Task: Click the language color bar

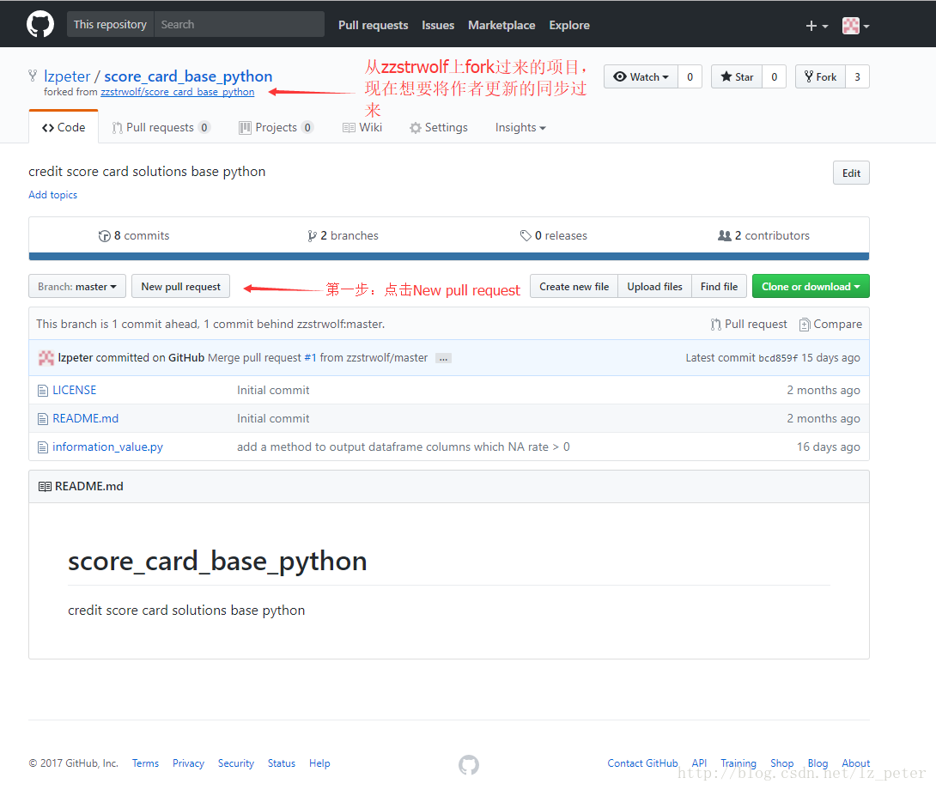Action: point(449,257)
